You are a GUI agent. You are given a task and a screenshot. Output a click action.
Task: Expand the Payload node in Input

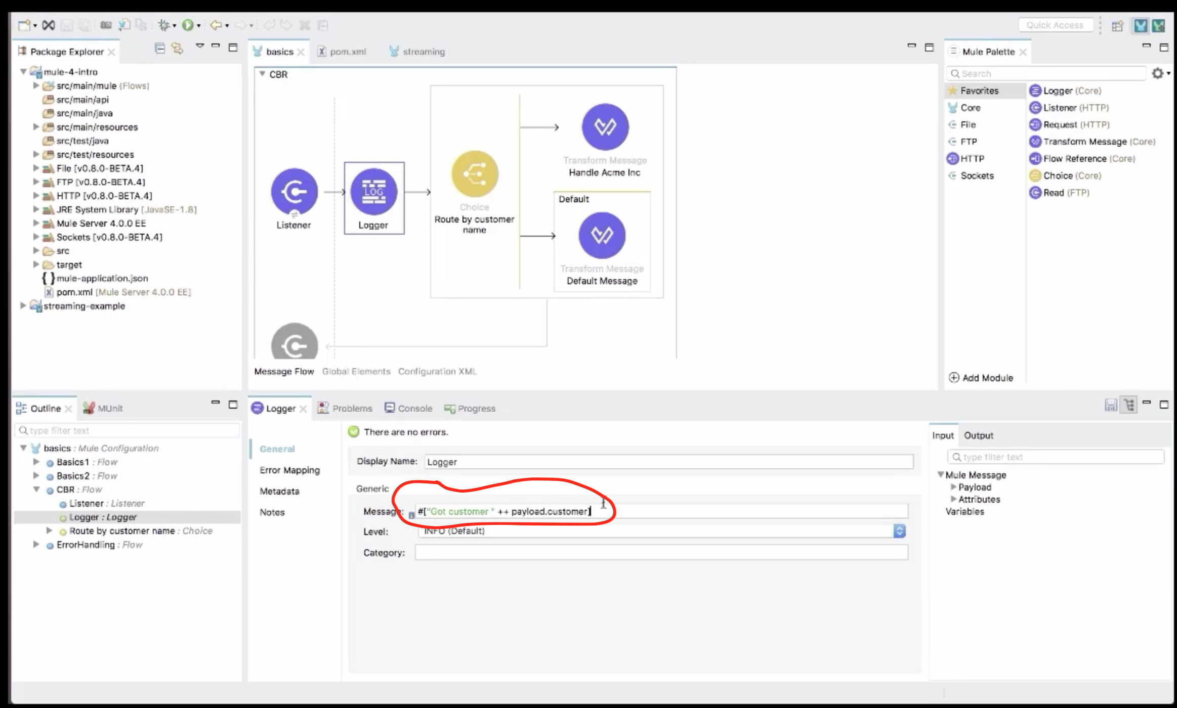(953, 487)
